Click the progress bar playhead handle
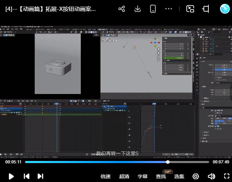 (x=168, y=162)
